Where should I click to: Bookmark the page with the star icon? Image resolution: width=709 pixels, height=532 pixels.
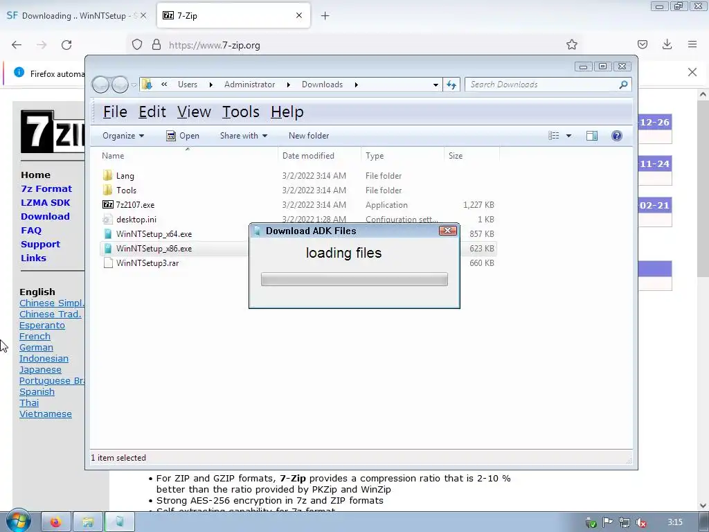[x=571, y=44]
